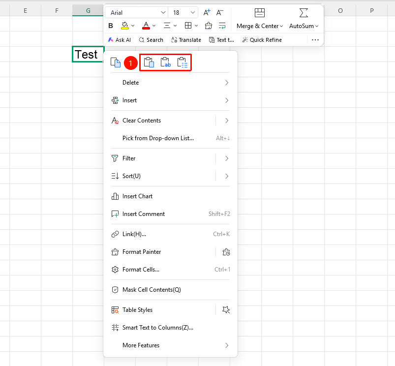The height and width of the screenshot is (366, 395).
Task: Choose Insert Chart
Action: coord(171,196)
